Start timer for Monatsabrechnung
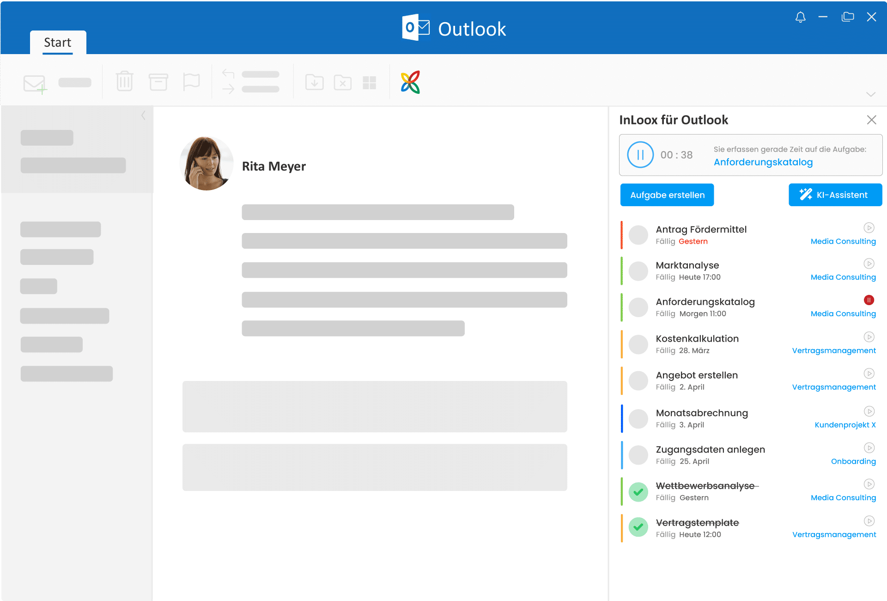Image resolution: width=887 pixels, height=601 pixels. pos(869,411)
